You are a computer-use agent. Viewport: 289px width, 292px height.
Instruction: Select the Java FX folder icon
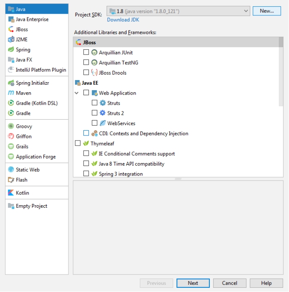(11, 60)
